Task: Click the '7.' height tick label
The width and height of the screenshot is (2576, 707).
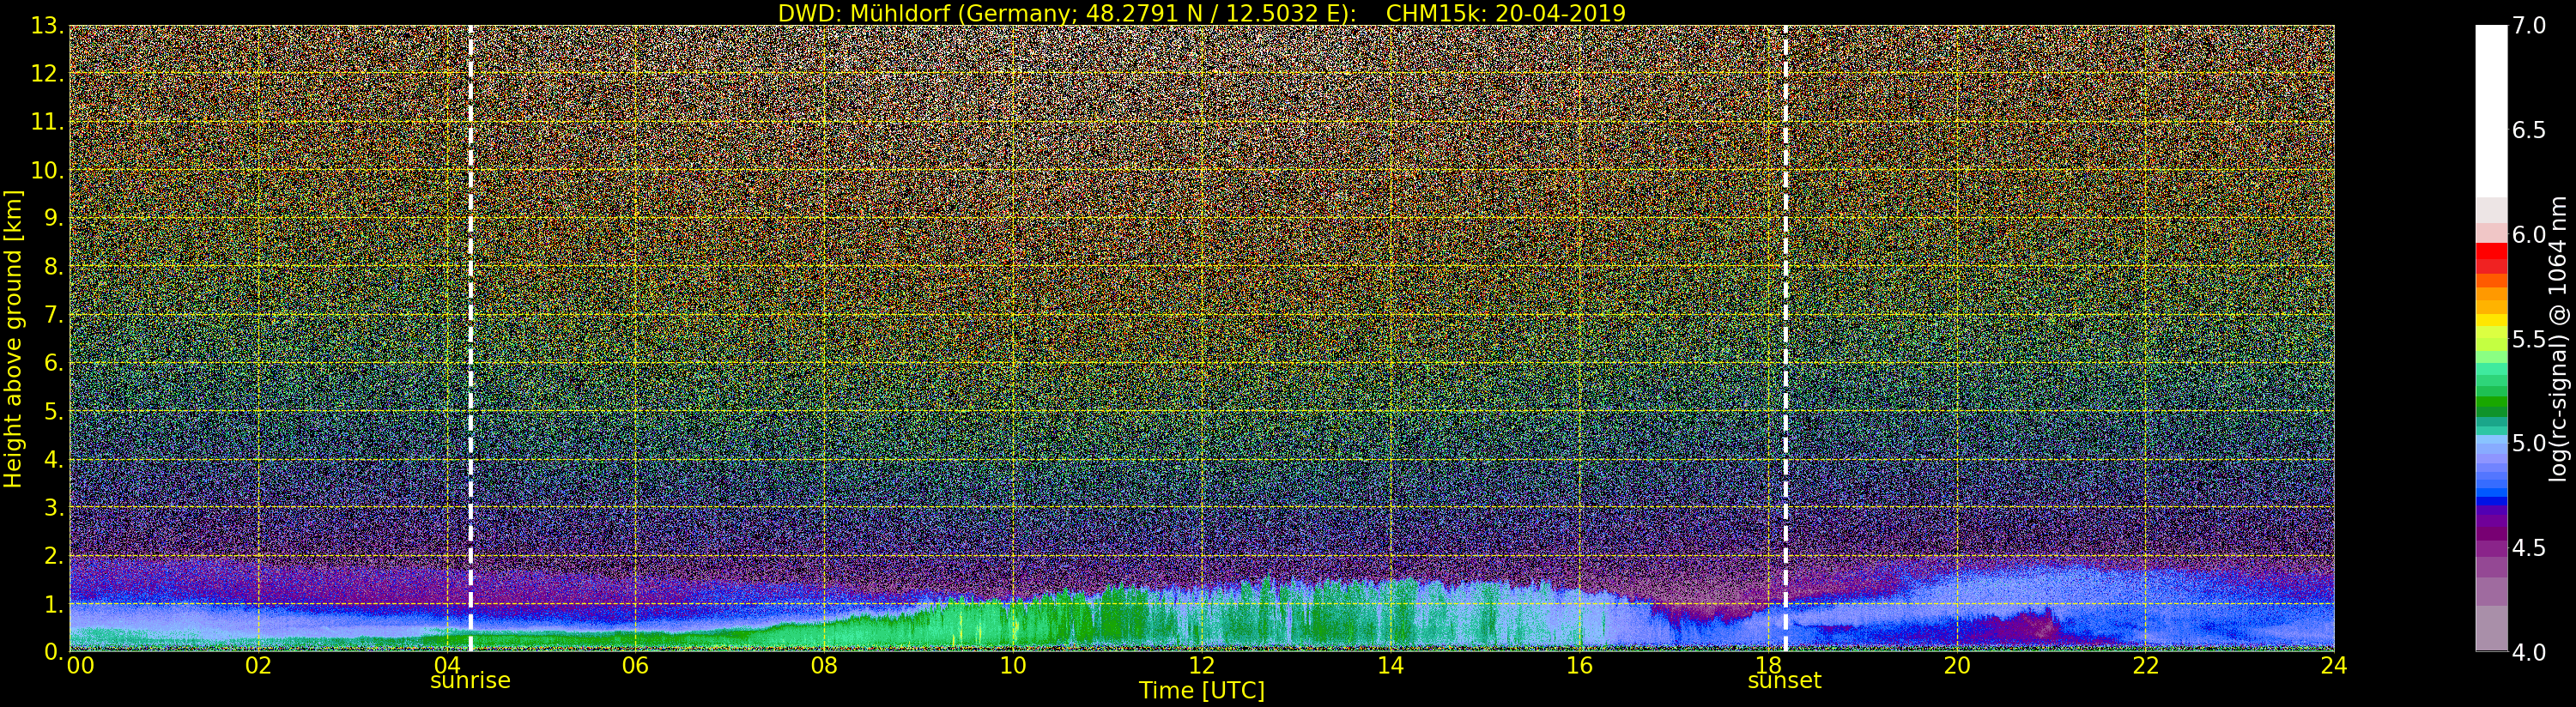Action: (x=54, y=315)
